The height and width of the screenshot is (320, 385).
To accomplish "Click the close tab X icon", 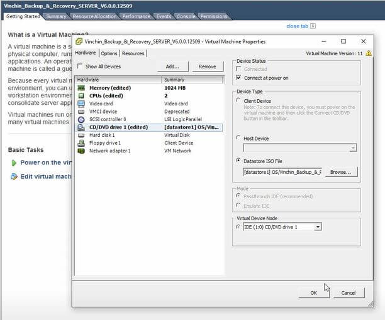I will (313, 26).
